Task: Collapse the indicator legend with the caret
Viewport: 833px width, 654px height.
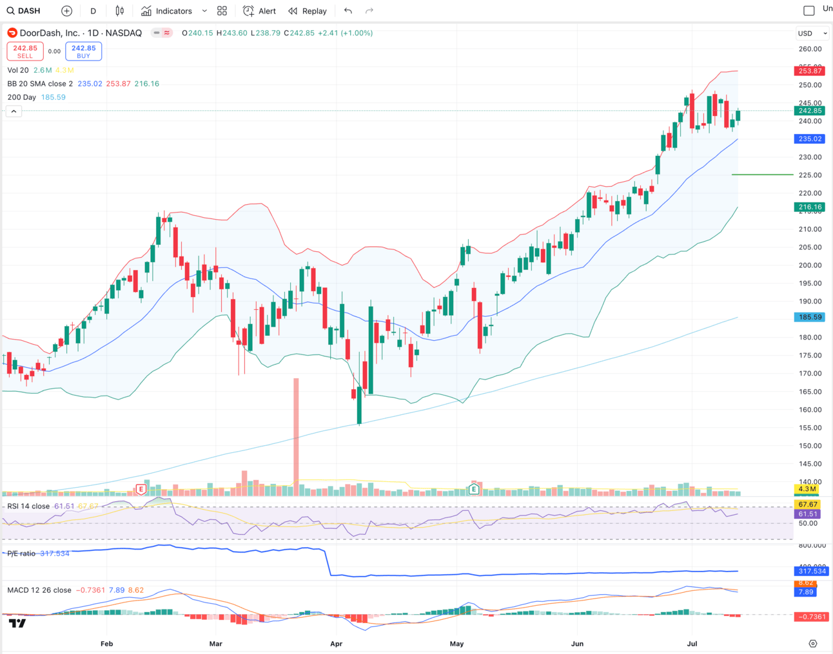Action: point(14,111)
